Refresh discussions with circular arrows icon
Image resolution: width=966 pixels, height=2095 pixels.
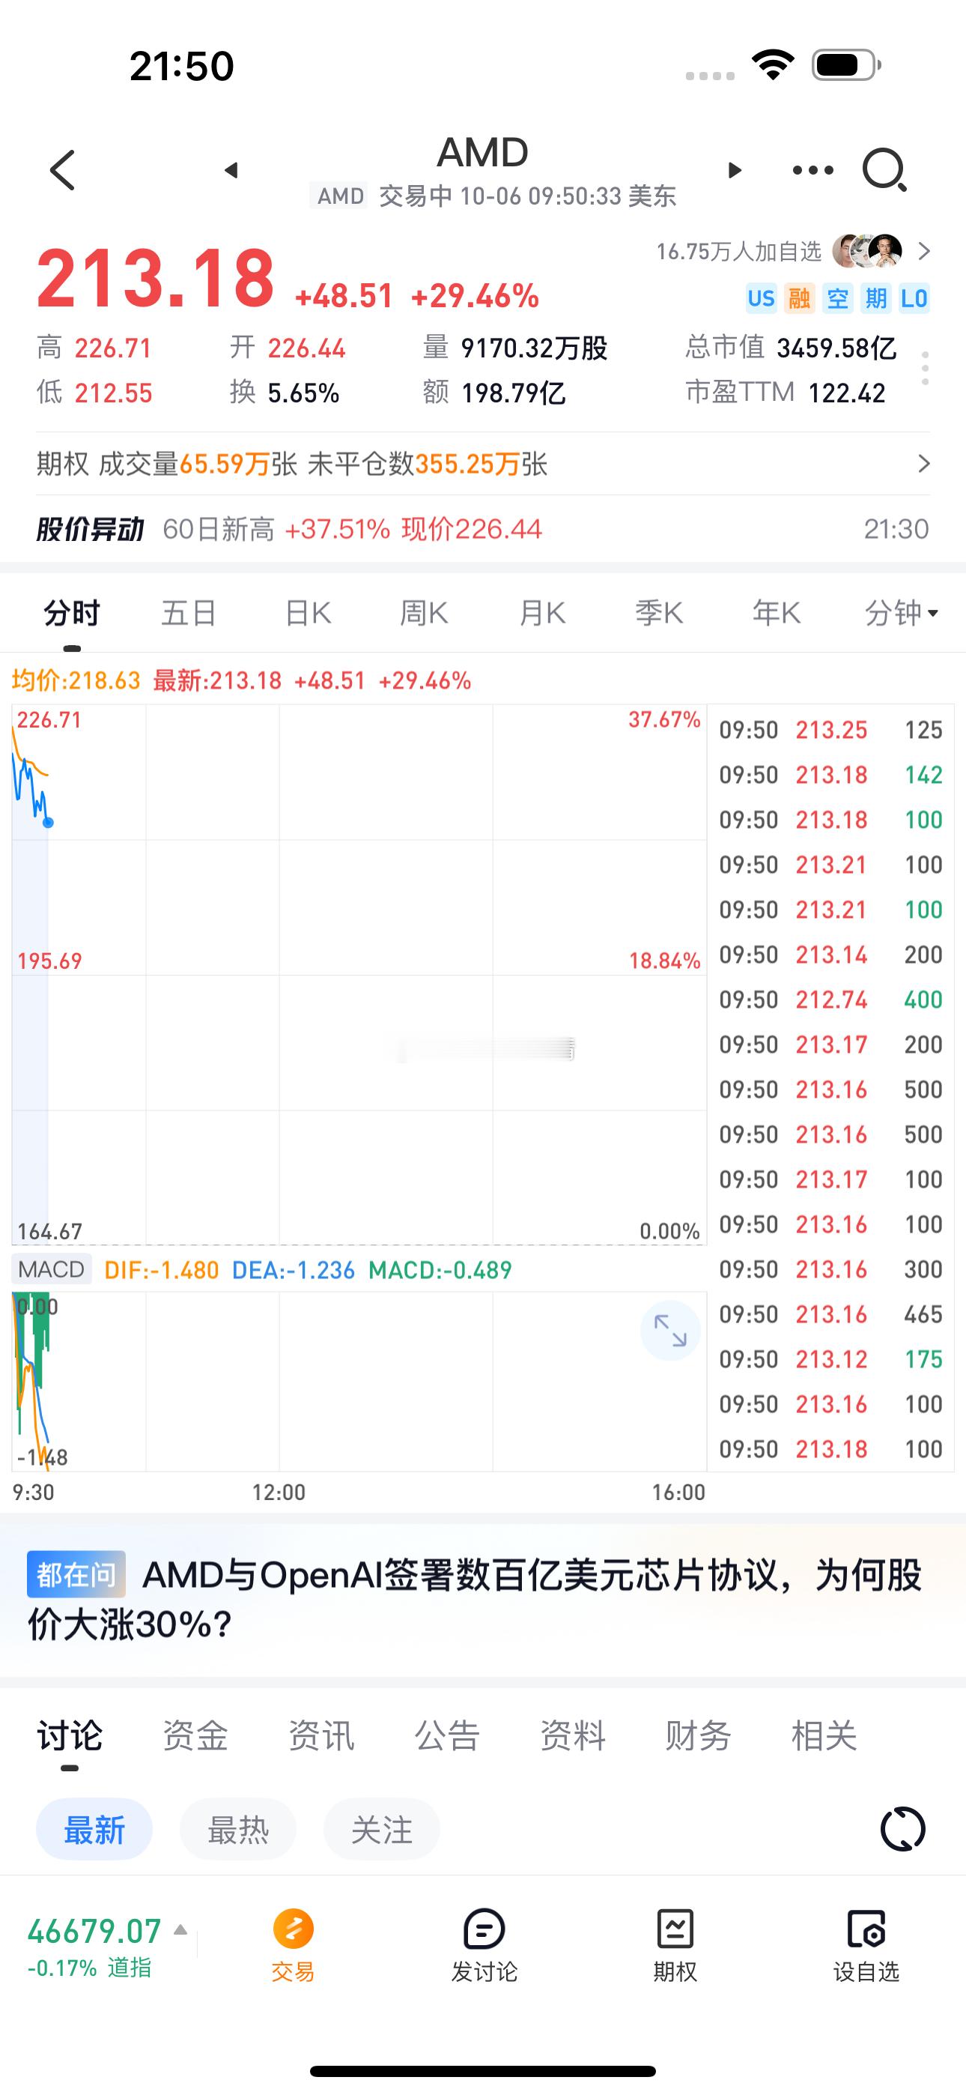coord(902,1830)
